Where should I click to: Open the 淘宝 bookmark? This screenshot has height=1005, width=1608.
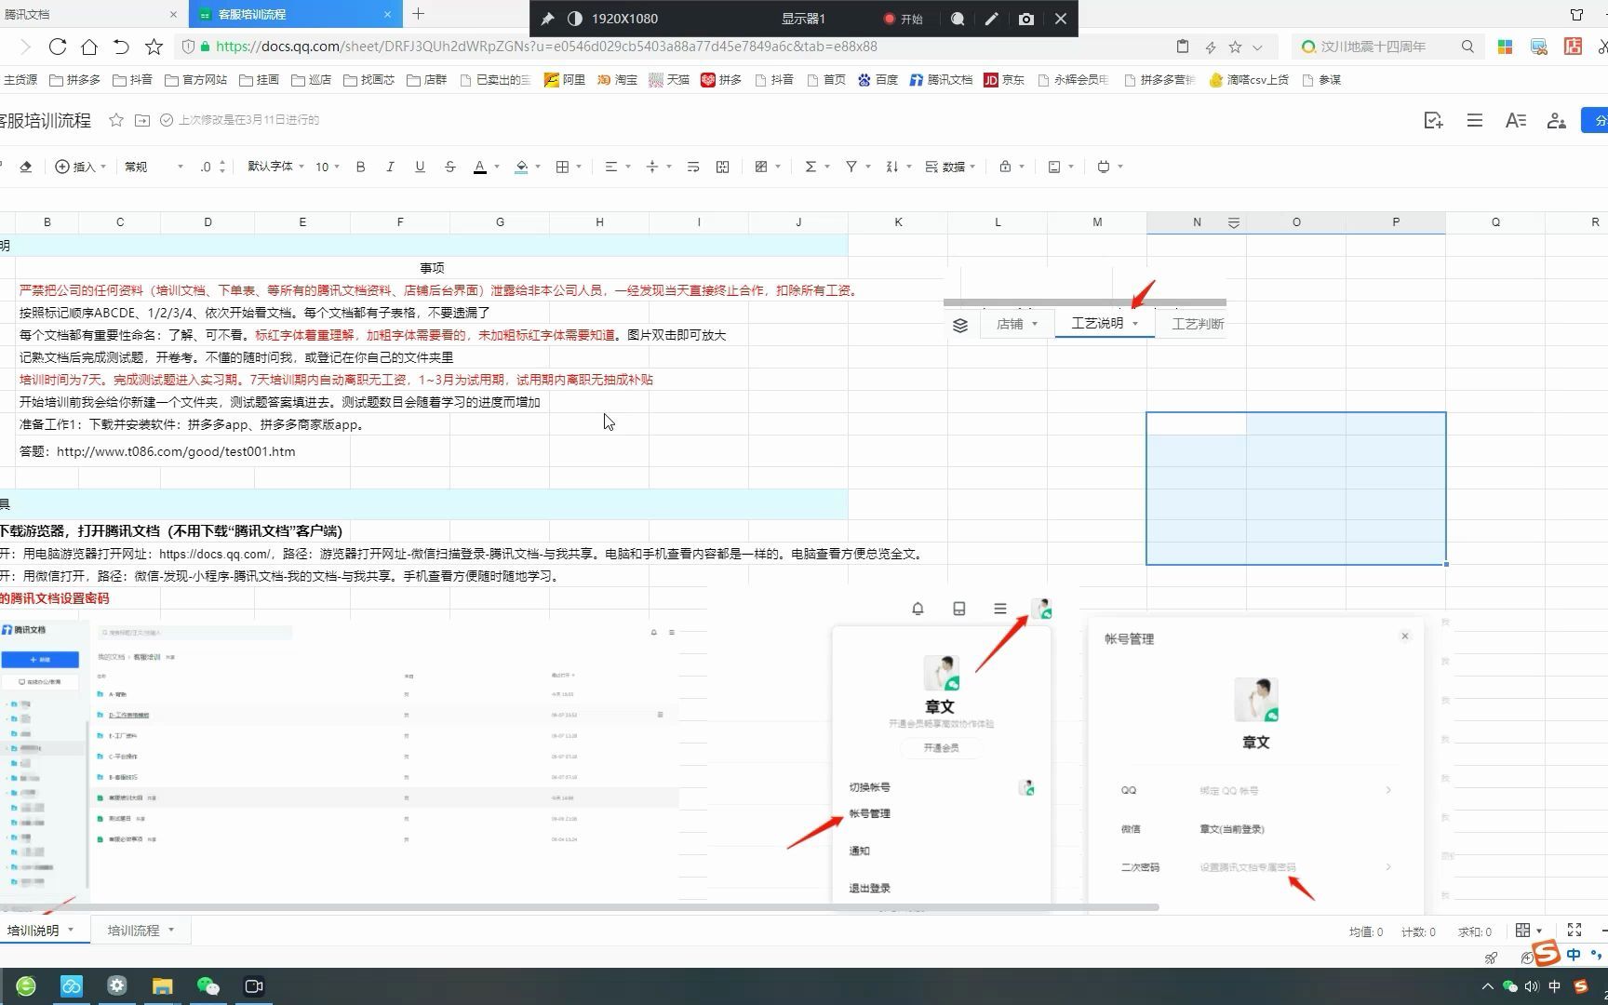[617, 80]
